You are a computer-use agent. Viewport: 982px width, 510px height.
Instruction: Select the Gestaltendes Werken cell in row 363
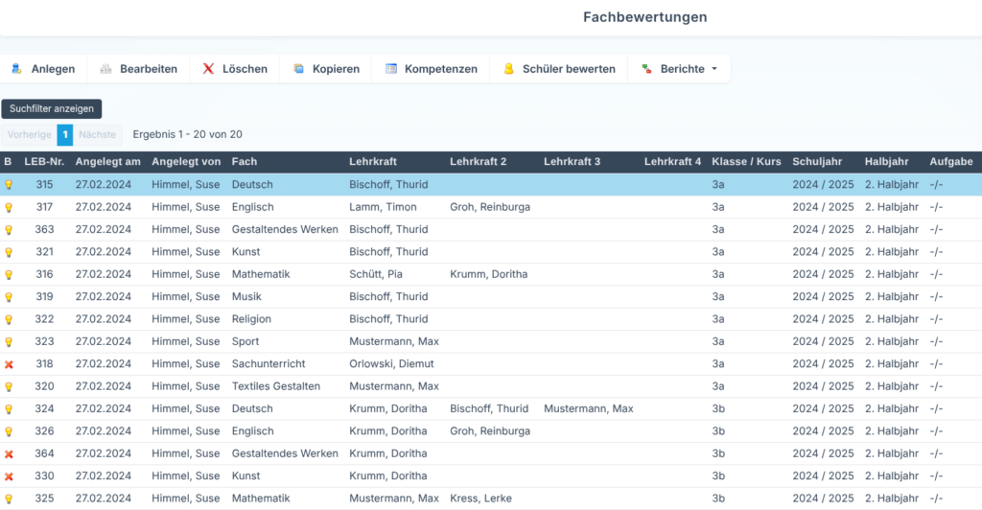tap(285, 230)
